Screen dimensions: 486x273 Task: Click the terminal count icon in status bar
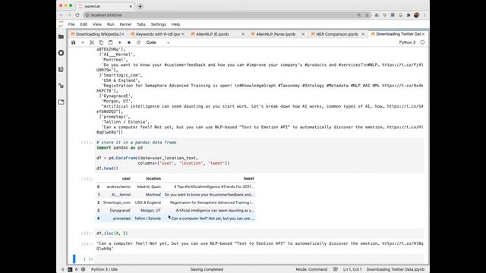70,269
